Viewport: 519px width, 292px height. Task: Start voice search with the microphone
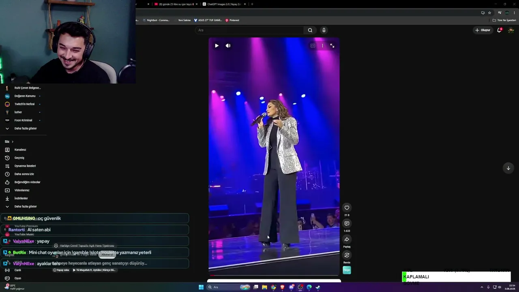coord(324,30)
